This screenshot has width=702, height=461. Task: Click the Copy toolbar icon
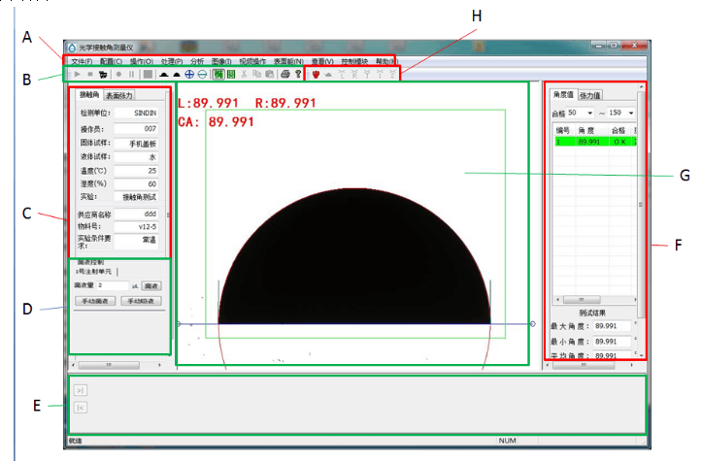click(256, 75)
